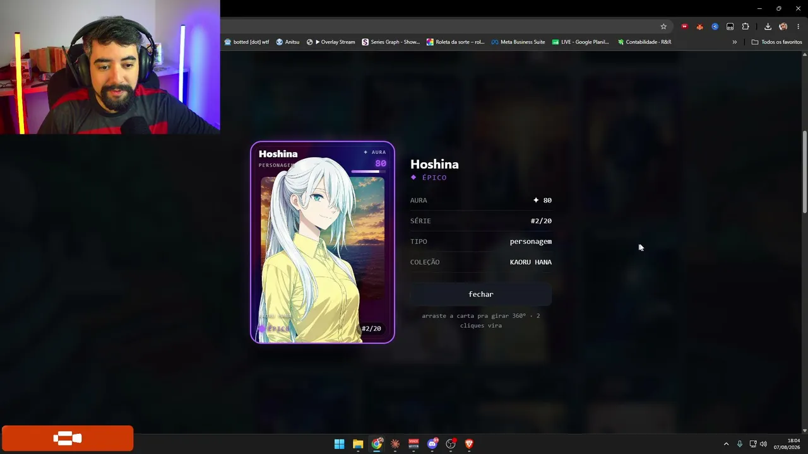Viewport: 808px width, 454px height.
Task: Open the volume tray icon
Action: 763,444
